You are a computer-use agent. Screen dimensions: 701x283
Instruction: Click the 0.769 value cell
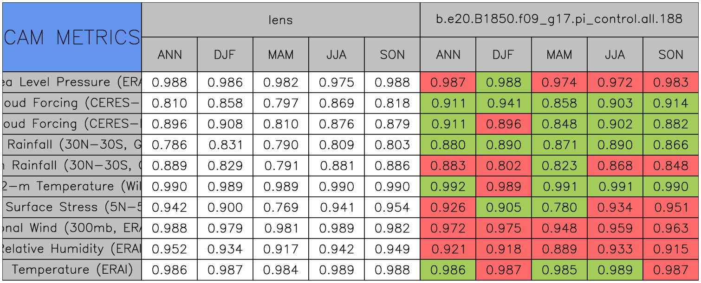pos(280,208)
